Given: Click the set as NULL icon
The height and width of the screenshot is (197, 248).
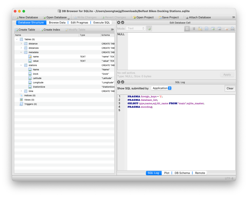Looking at the screenshot, I should (x=226, y=29).
